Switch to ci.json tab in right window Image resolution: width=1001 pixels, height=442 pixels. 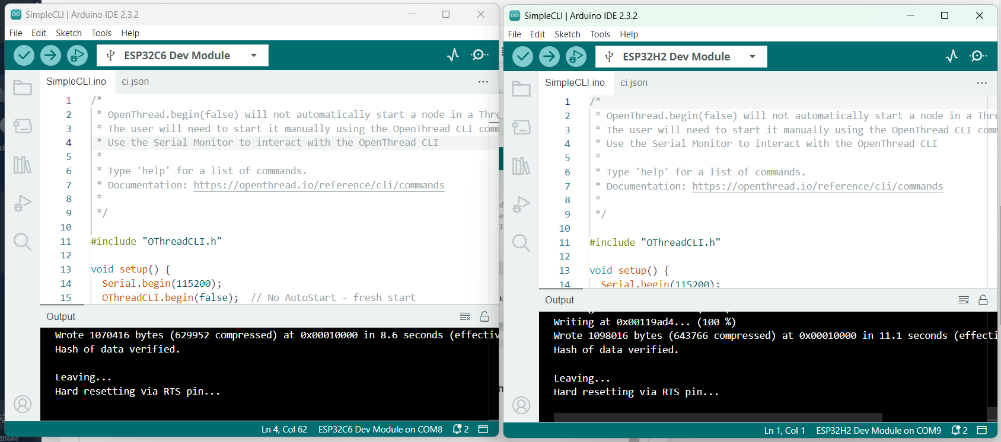coord(634,83)
